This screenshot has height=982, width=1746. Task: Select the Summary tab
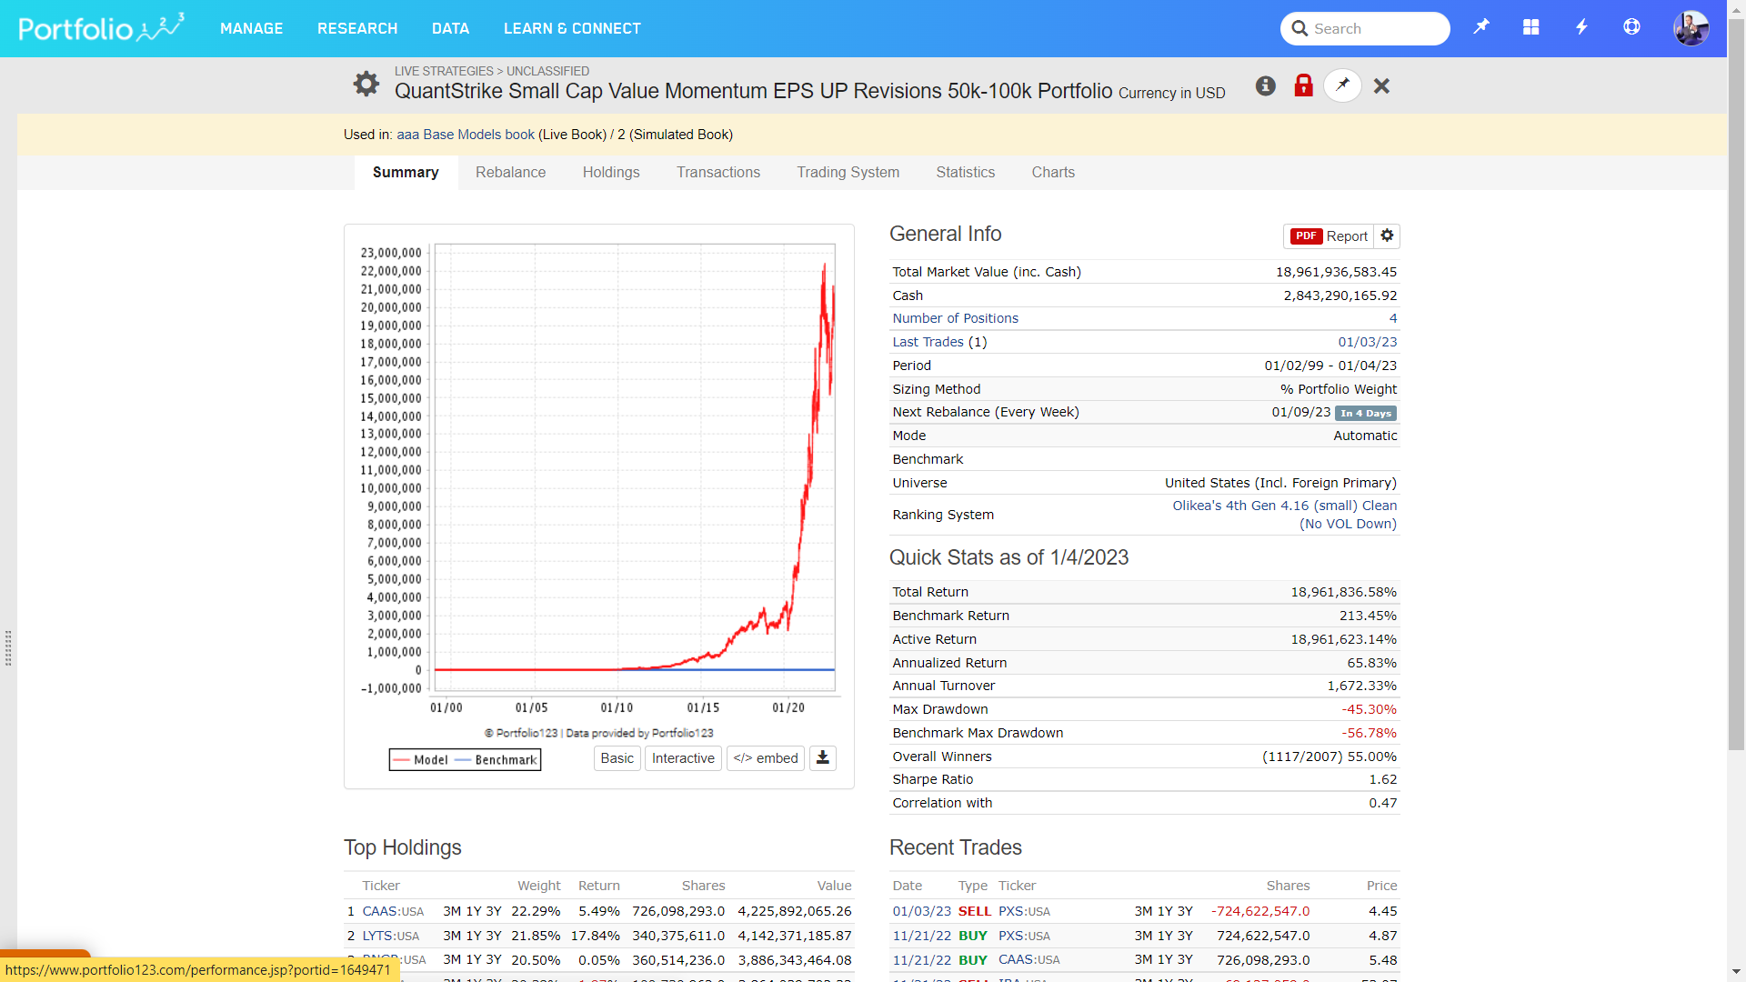406,172
